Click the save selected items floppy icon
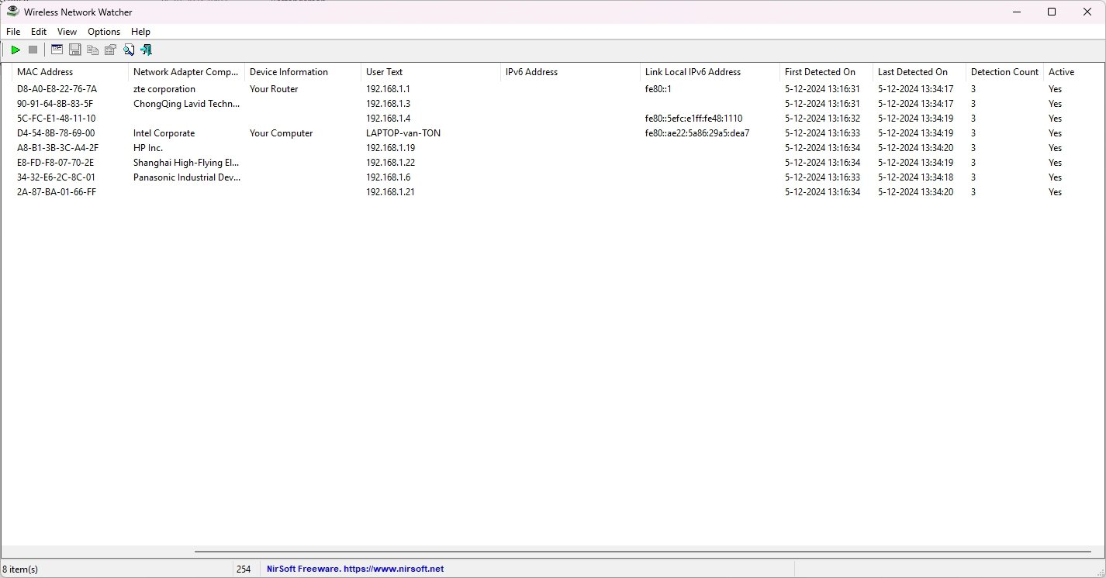Viewport: 1106px width, 578px height. (75, 50)
